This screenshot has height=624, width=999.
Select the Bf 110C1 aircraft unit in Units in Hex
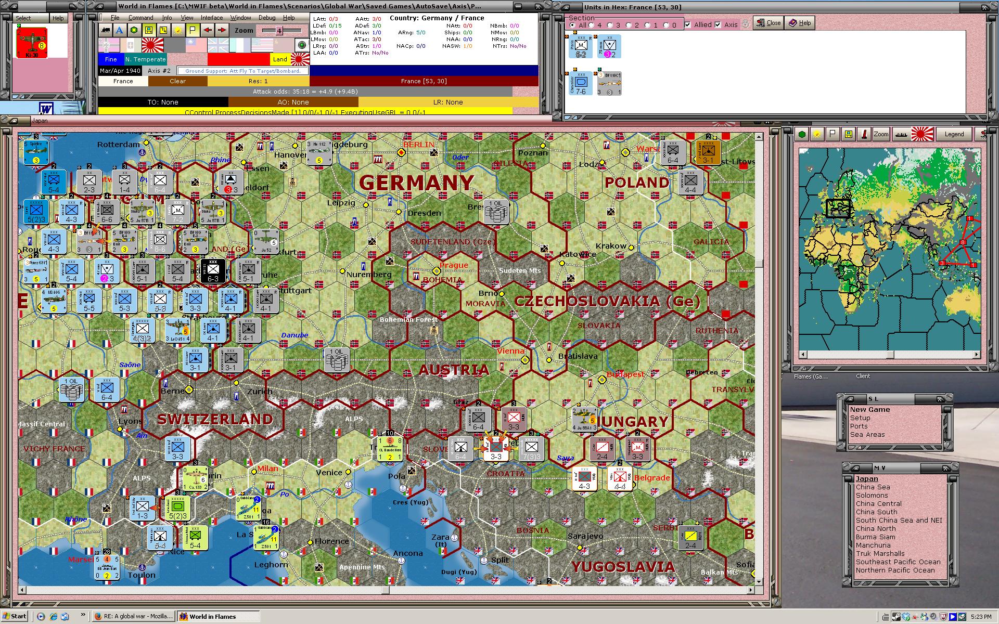click(x=609, y=84)
